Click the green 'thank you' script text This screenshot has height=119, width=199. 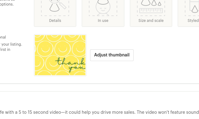70,65
